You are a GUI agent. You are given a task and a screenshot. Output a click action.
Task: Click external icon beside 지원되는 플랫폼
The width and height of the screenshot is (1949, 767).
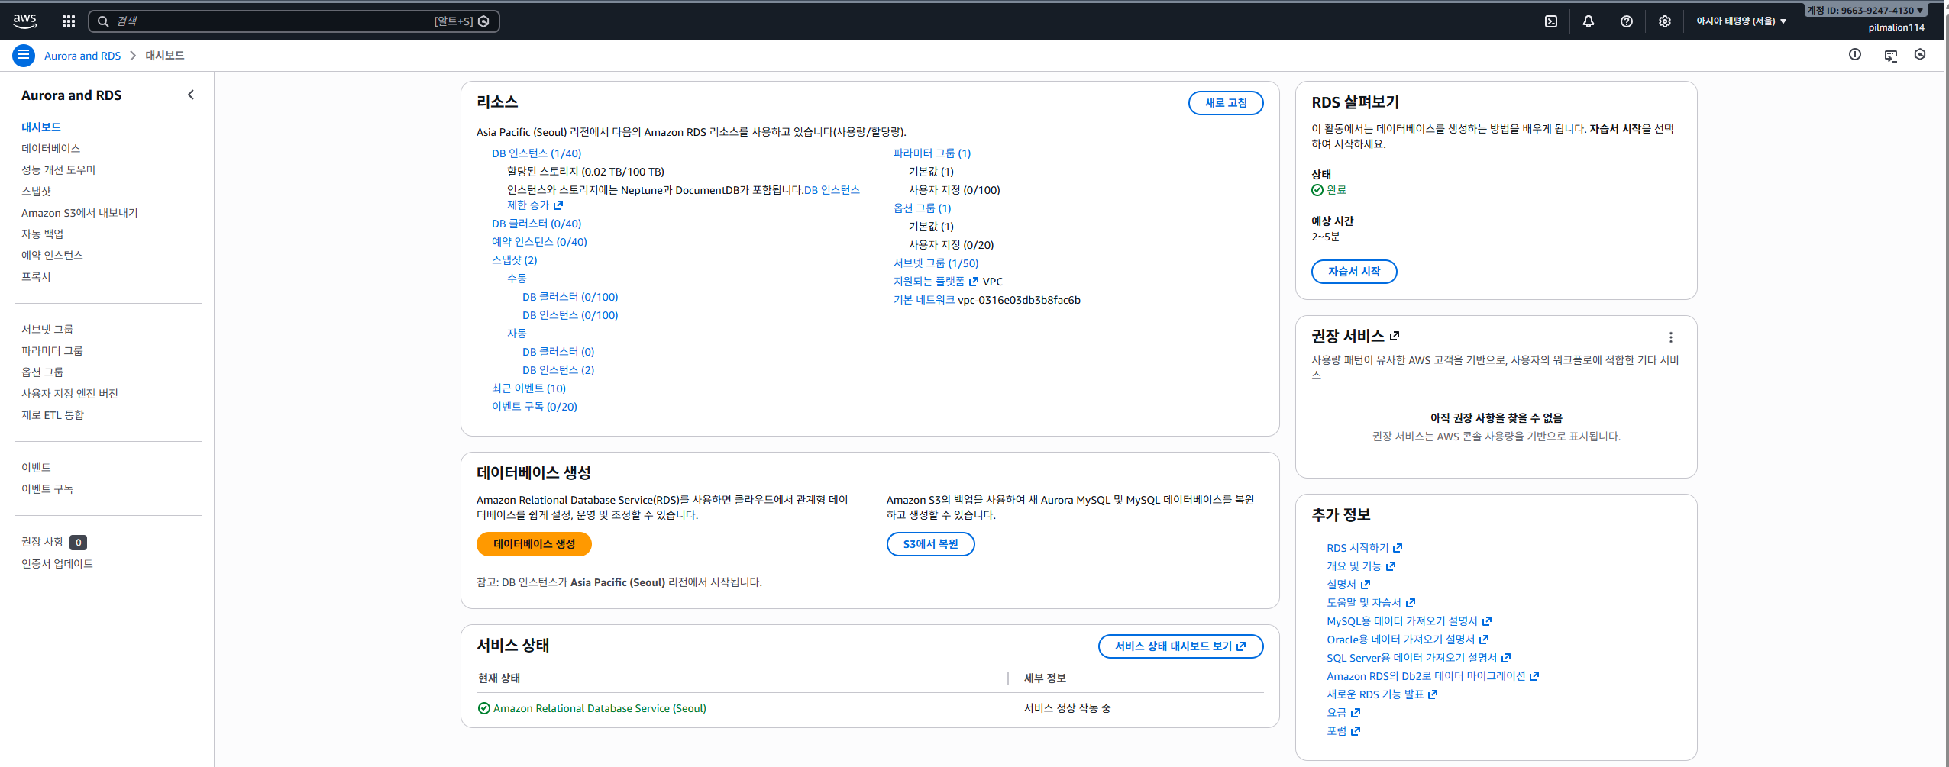click(974, 282)
